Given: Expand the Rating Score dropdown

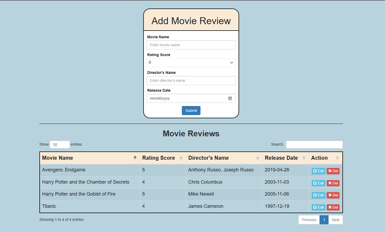Looking at the screenshot, I should click(191, 63).
